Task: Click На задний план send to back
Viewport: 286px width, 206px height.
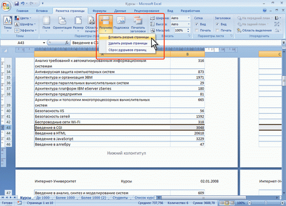Action: tap(253, 24)
